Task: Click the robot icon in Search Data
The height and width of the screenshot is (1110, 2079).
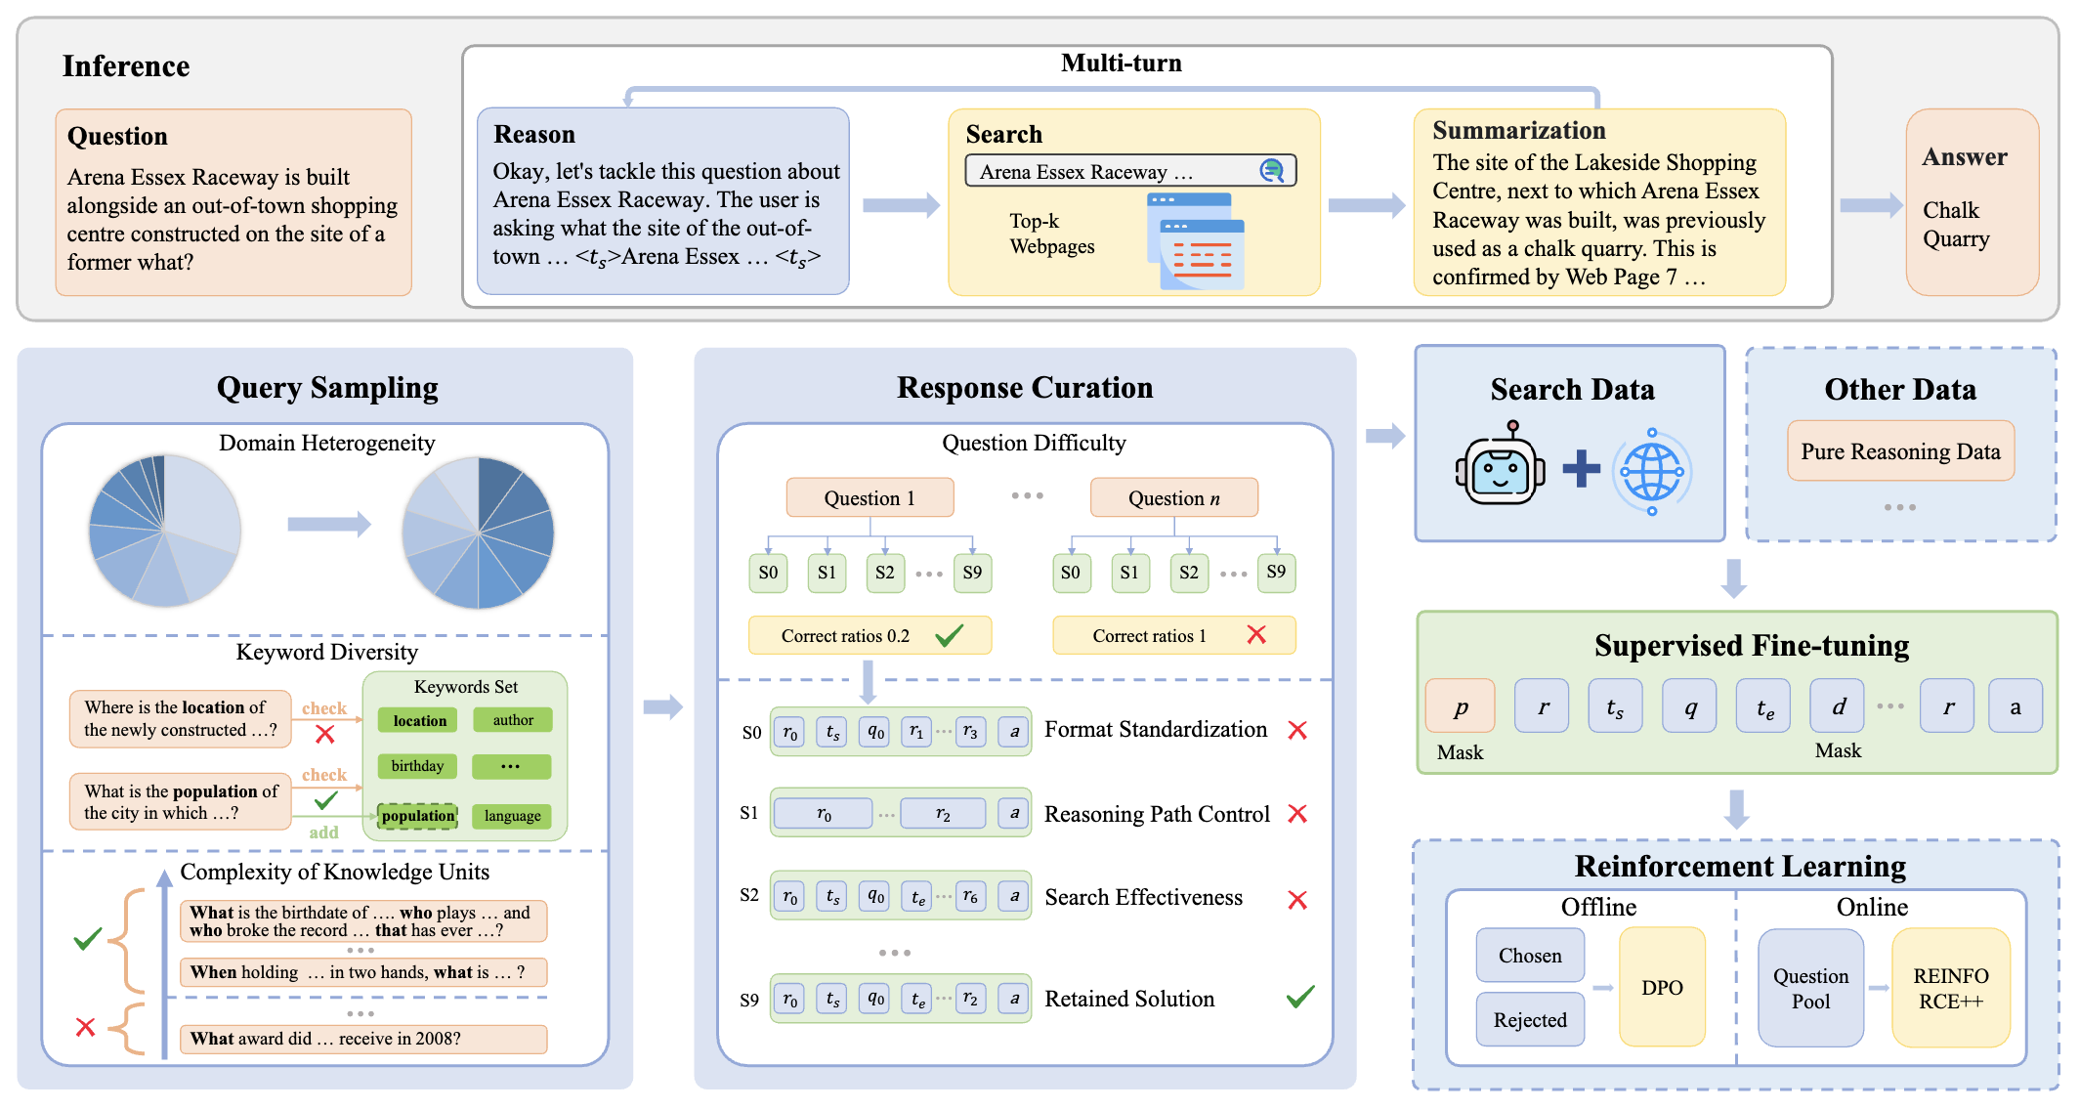Action: pos(1500,465)
